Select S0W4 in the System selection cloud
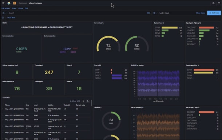Image resolution: width=222 pixels, height=140 pixels. pos(73,52)
